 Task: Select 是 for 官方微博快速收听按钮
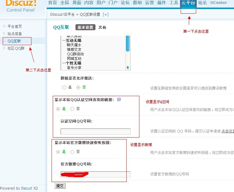(58, 152)
